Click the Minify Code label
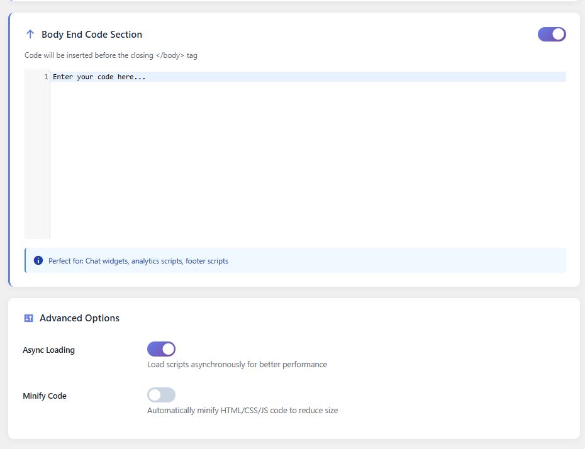Viewport: 585px width, 449px height. 45,396
